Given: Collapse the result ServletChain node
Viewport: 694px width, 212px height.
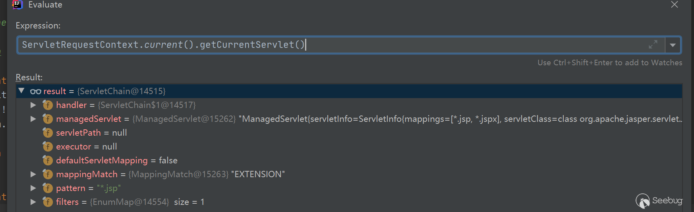Looking at the screenshot, I should click(x=22, y=91).
